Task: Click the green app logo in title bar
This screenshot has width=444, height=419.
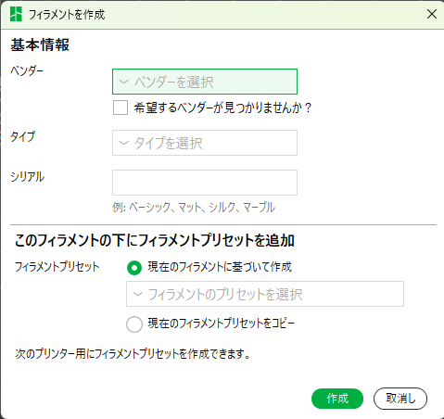Action: click(x=16, y=14)
